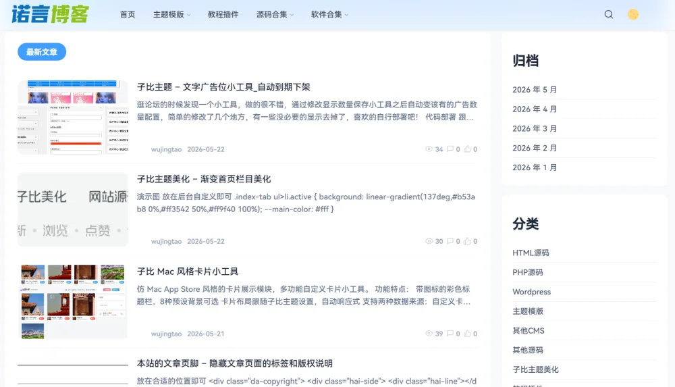675x387 pixels.
Task: Click views eye icon on 文字广告位小工具 post
Action: tap(429, 149)
